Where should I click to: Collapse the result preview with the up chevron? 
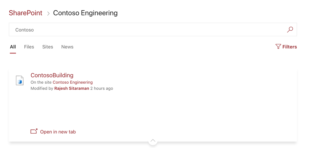coord(153,141)
